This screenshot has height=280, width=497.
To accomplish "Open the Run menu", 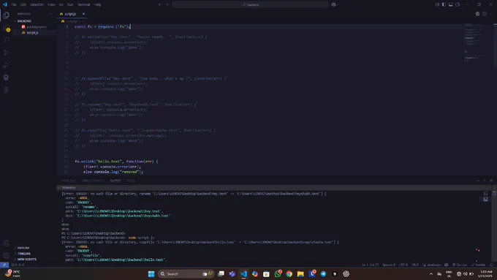I will click(70, 5).
